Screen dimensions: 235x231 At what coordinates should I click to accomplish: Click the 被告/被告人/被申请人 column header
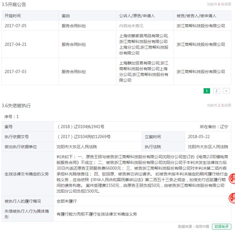[196, 16]
